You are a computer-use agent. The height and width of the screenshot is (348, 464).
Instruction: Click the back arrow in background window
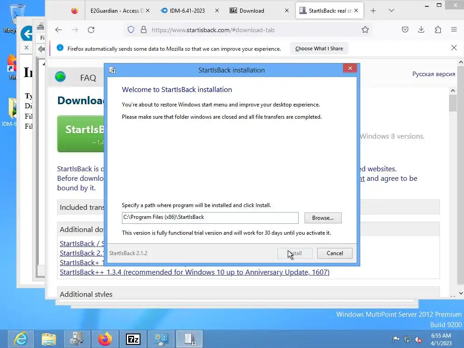click(27, 34)
